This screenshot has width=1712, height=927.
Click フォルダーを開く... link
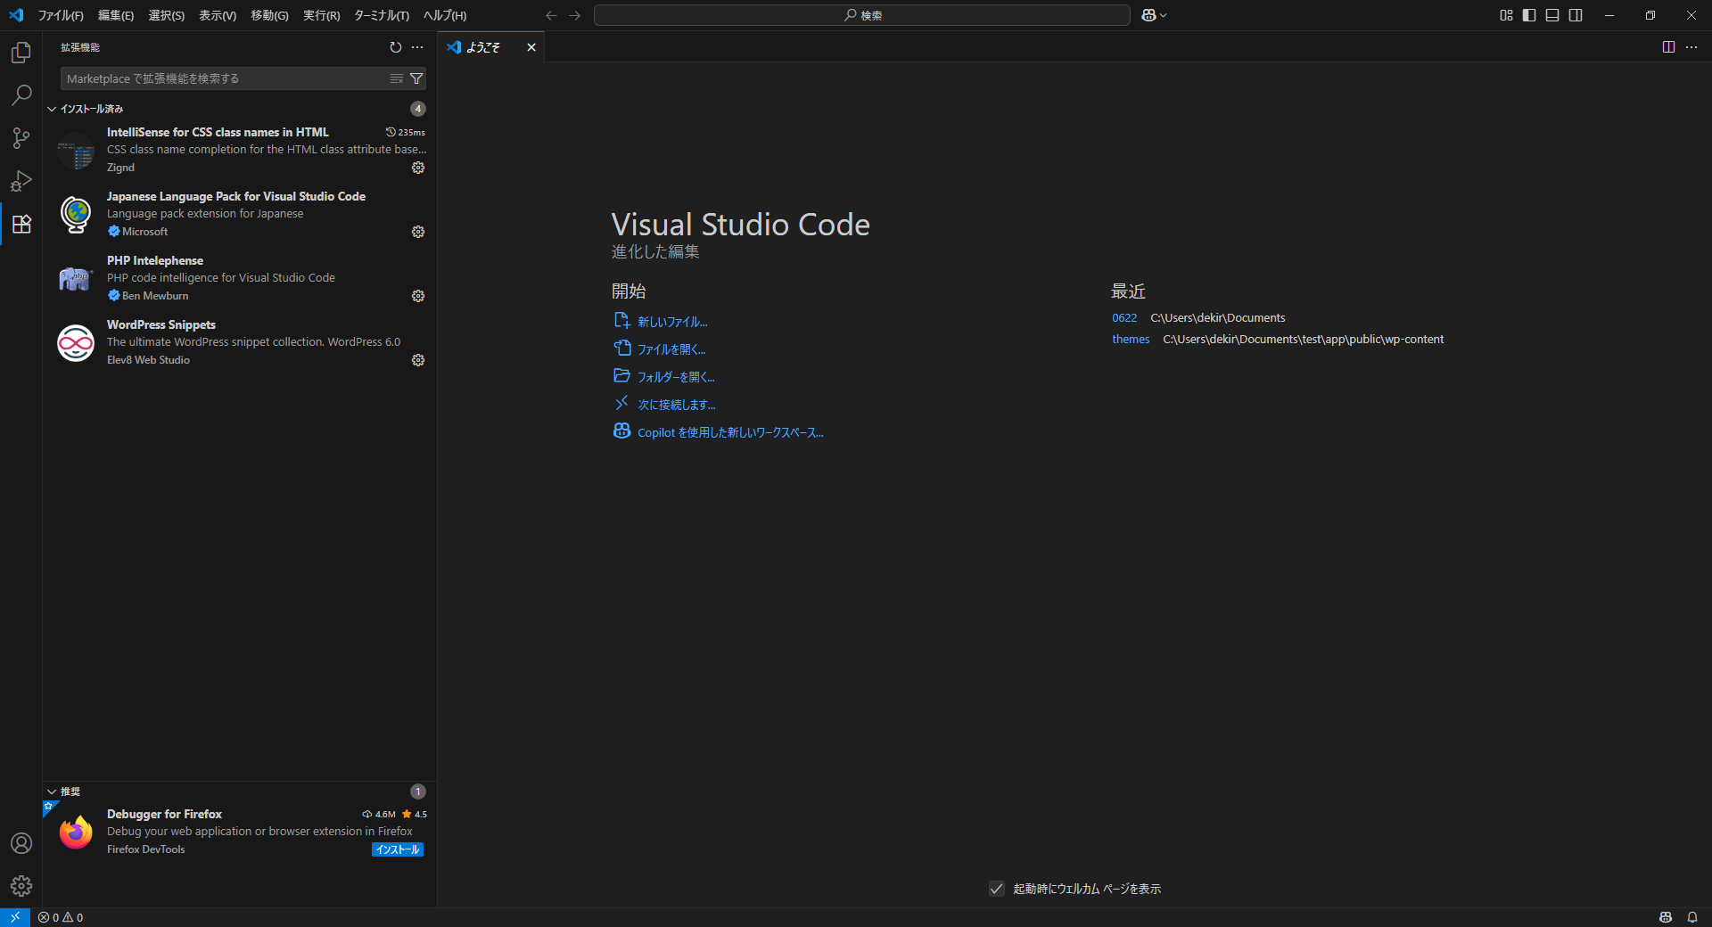click(x=676, y=377)
